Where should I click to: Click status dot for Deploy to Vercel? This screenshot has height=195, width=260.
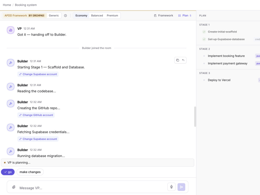(204, 80)
